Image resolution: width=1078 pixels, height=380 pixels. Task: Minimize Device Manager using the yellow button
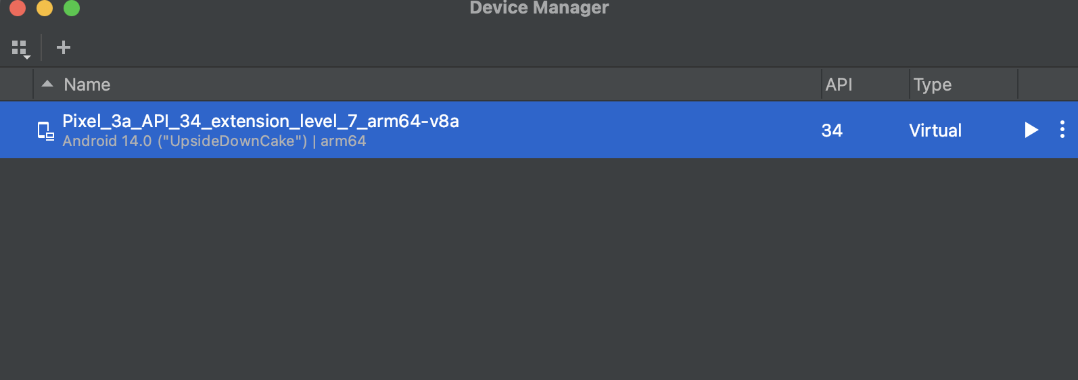(45, 7)
